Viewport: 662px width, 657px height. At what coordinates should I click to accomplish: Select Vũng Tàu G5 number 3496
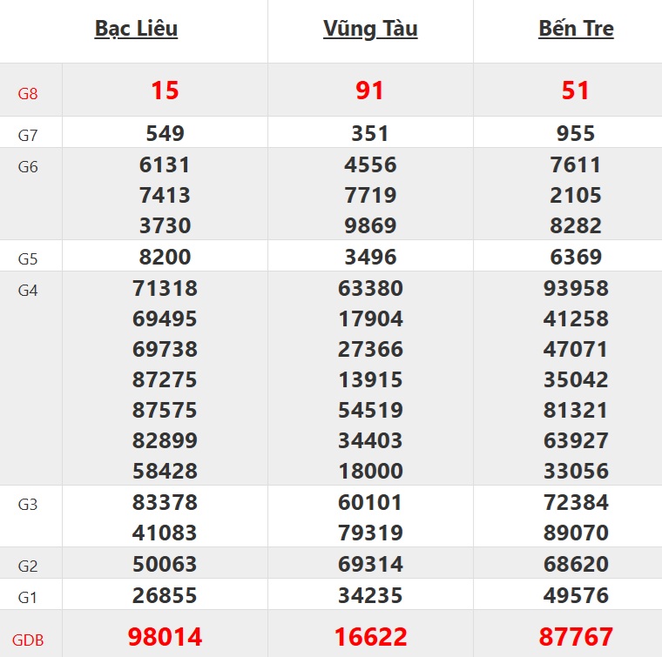coord(370,258)
